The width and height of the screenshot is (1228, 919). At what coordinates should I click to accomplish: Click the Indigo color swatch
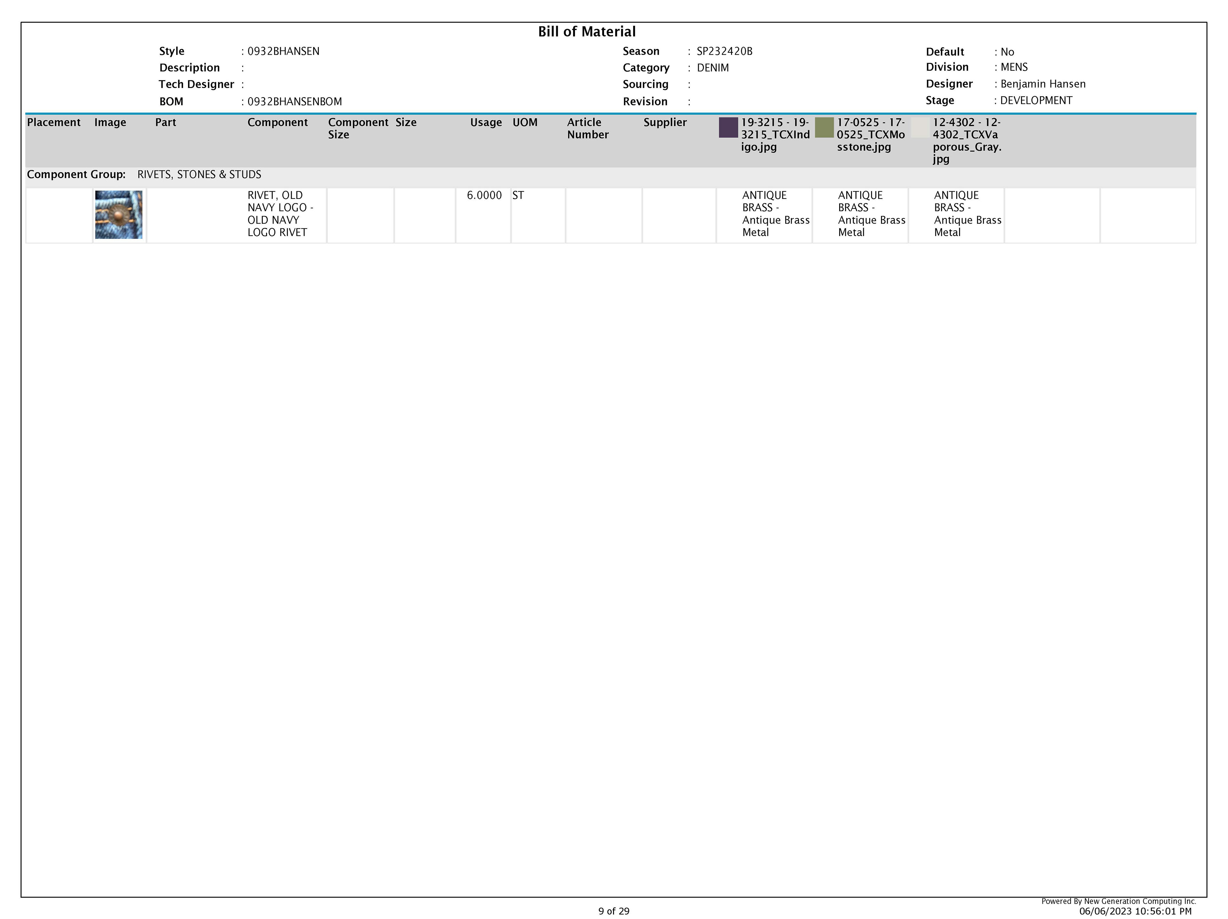(x=728, y=128)
